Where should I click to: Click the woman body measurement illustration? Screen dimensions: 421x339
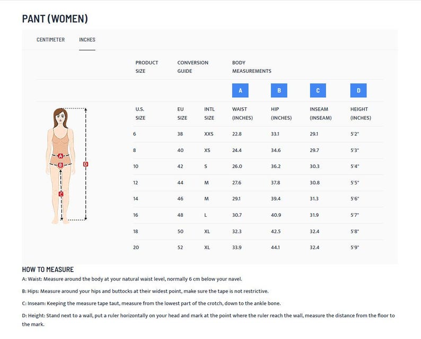tap(67, 166)
